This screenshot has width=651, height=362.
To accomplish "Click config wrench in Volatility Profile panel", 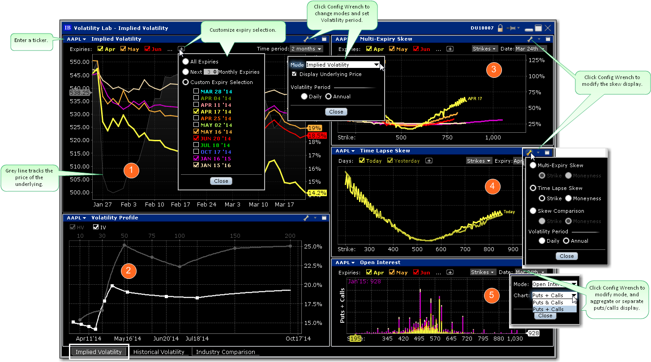I will pos(306,218).
